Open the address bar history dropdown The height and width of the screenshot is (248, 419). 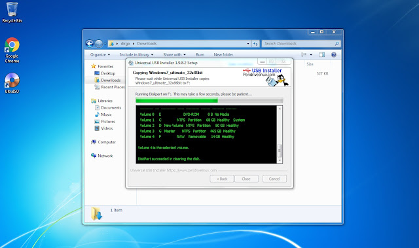(x=248, y=43)
